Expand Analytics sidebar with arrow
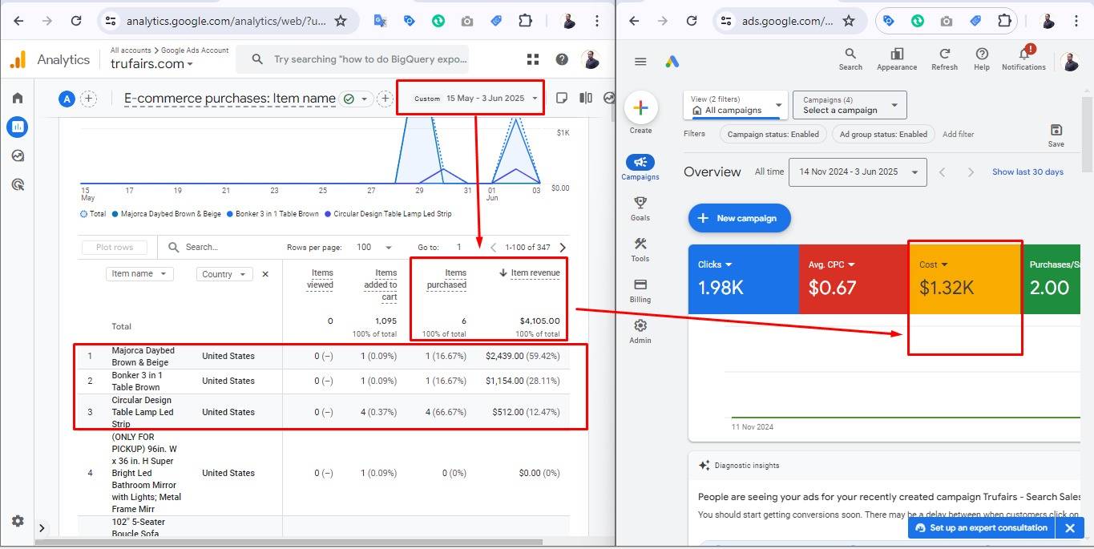Viewport: 1094px width, 549px height. (x=42, y=528)
